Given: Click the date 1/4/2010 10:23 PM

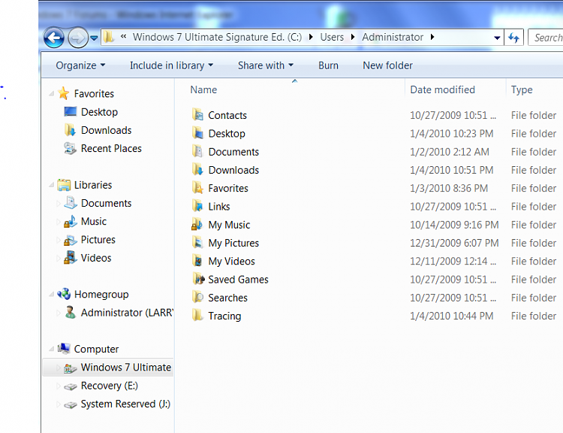Looking at the screenshot, I should tap(451, 133).
